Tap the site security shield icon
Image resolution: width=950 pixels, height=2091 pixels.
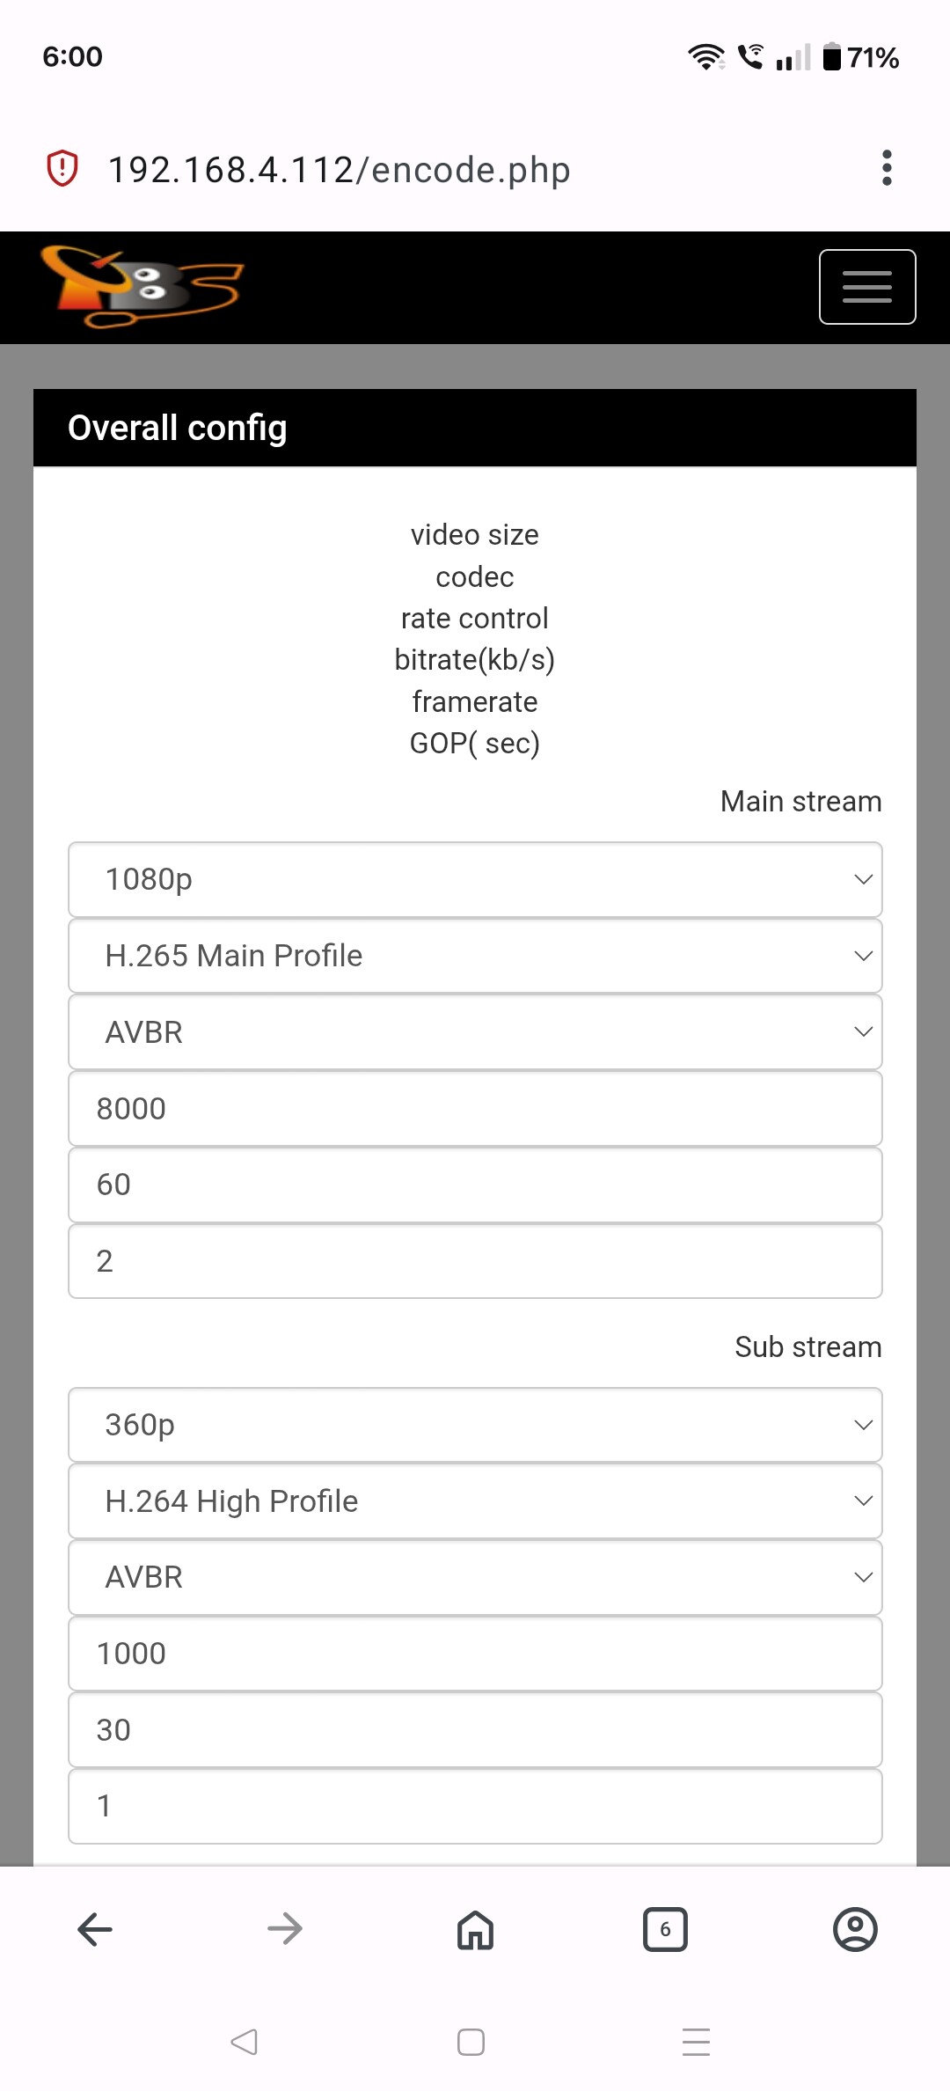click(x=62, y=168)
